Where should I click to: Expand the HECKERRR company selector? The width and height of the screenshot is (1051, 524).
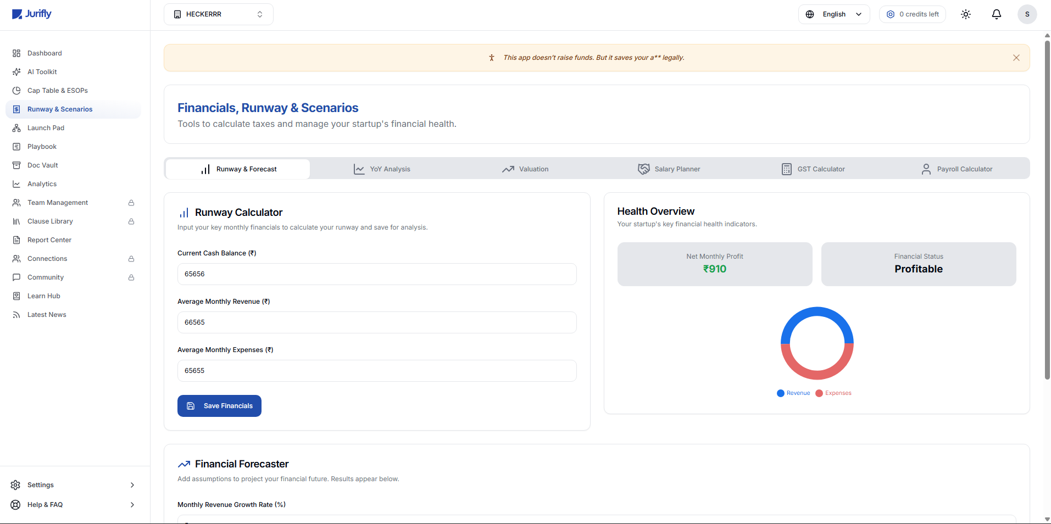point(218,14)
